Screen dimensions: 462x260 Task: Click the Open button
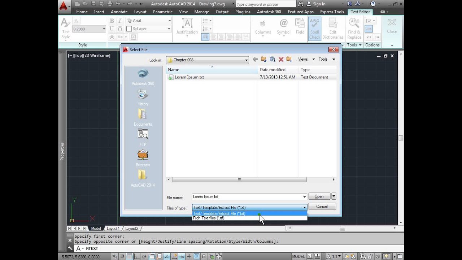coord(319,196)
